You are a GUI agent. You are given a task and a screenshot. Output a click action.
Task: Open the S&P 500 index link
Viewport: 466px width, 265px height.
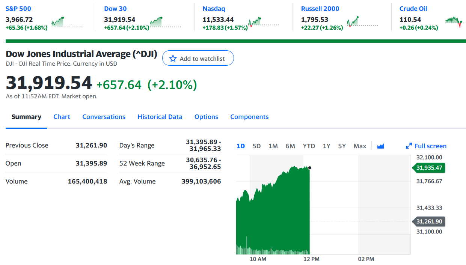coord(18,9)
